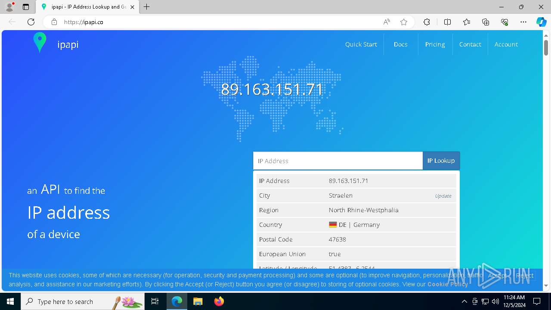Open the Favorites list

[467, 22]
